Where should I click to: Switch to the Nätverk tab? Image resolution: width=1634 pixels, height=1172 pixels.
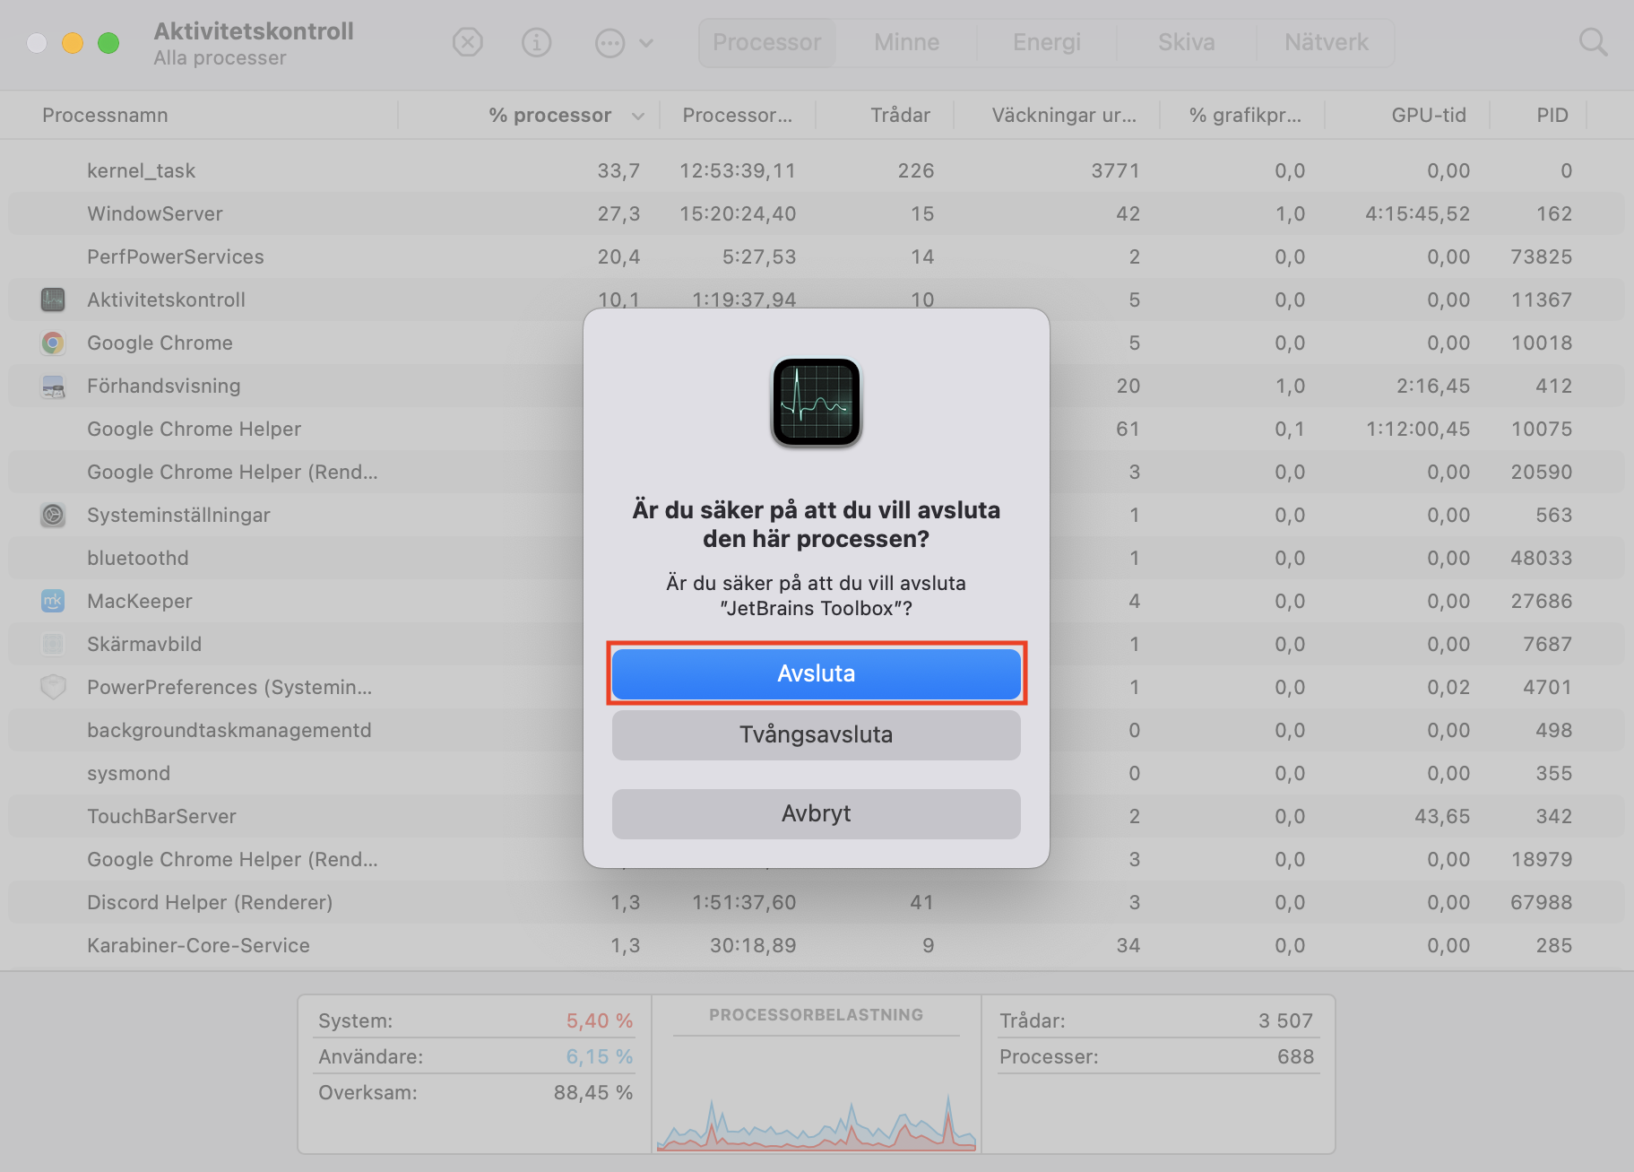coord(1327,42)
